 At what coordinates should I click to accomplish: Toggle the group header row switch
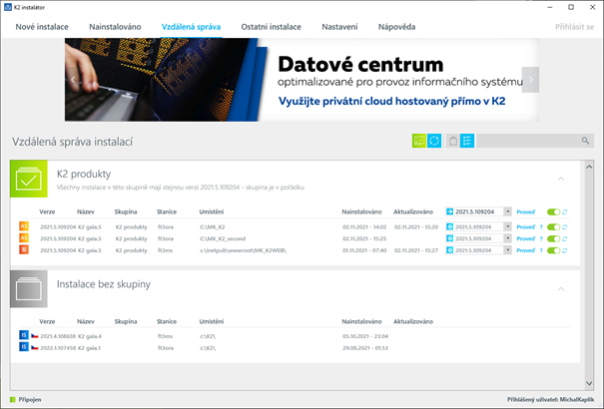click(553, 212)
